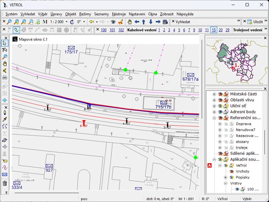The image size is (269, 202).
Task: Toggle visibility eye of Adresní body layer
Action: pyautogui.click(x=220, y=112)
